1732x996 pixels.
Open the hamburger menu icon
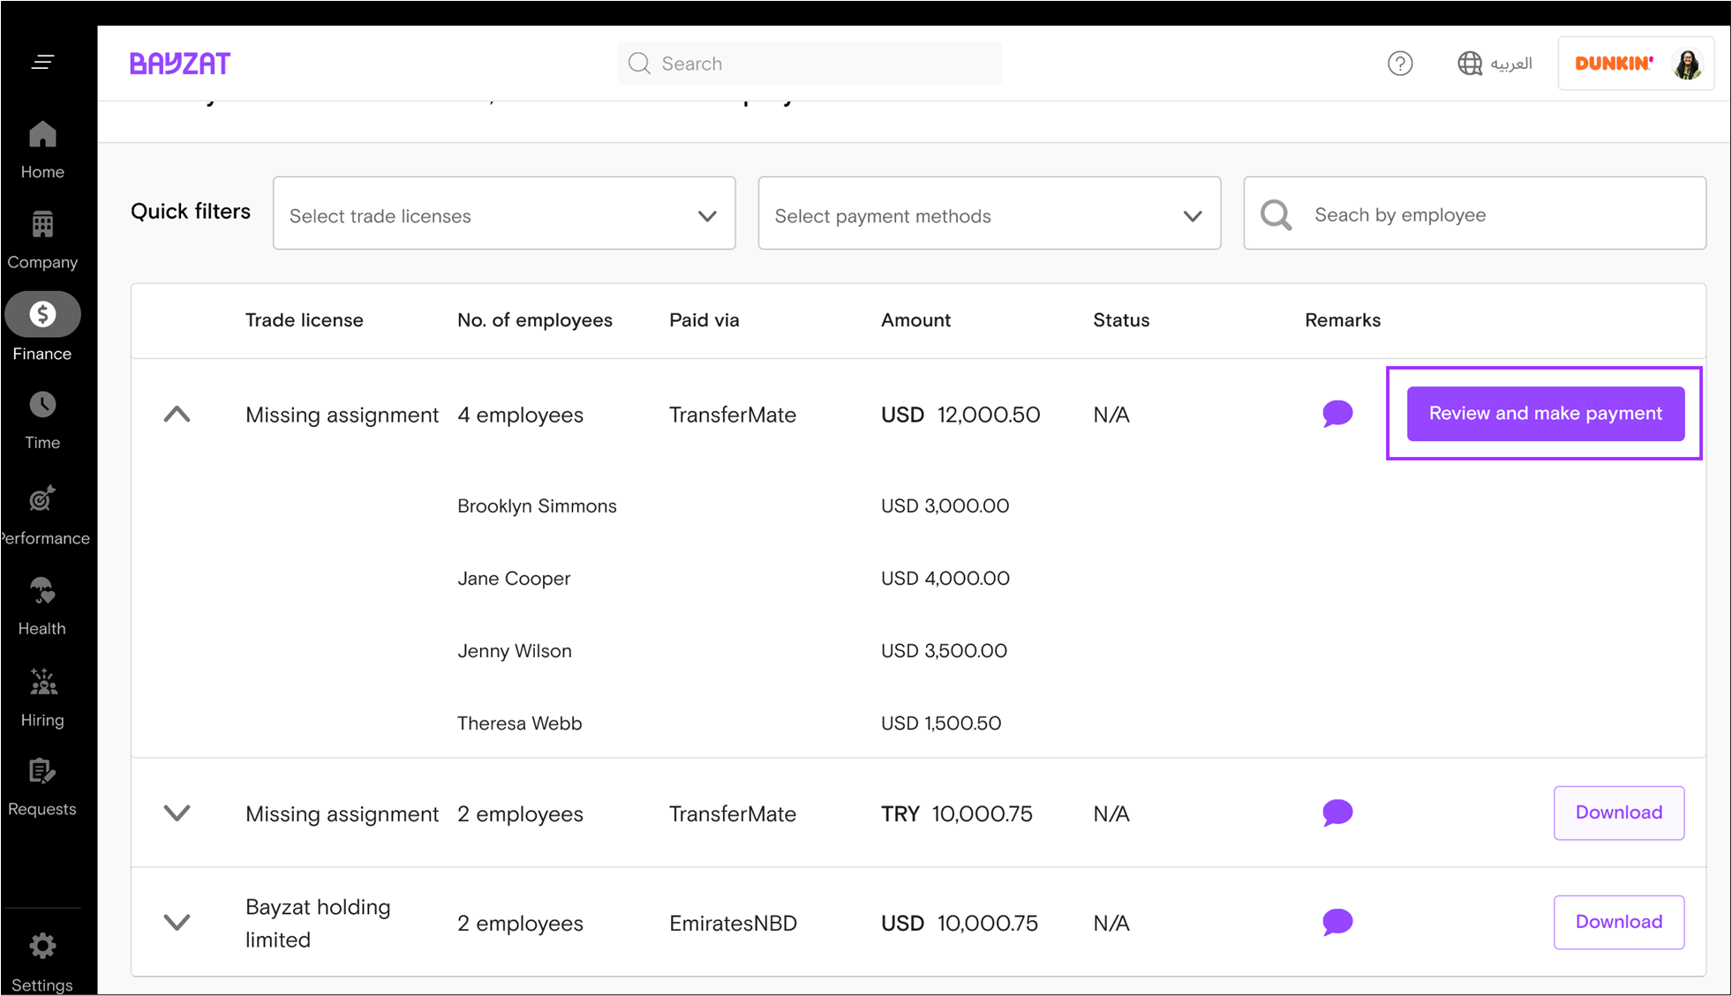pyautogui.click(x=42, y=62)
